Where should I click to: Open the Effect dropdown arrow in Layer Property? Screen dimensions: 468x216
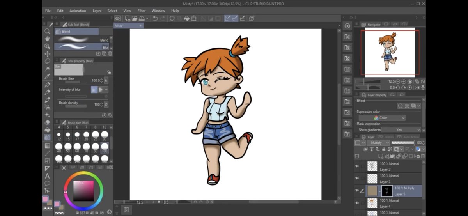click(x=419, y=106)
